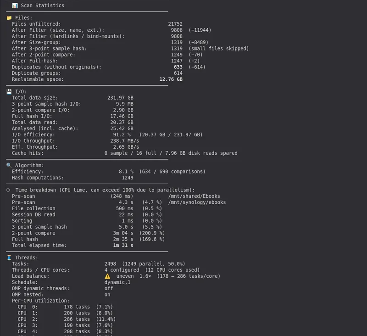Screen dimensions: 367x336
Task: Click '(1249 parallel, 50.0%)' text
Action: coord(154,263)
